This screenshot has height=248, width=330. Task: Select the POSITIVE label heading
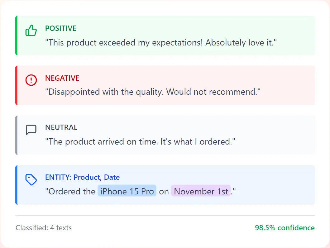(x=61, y=28)
